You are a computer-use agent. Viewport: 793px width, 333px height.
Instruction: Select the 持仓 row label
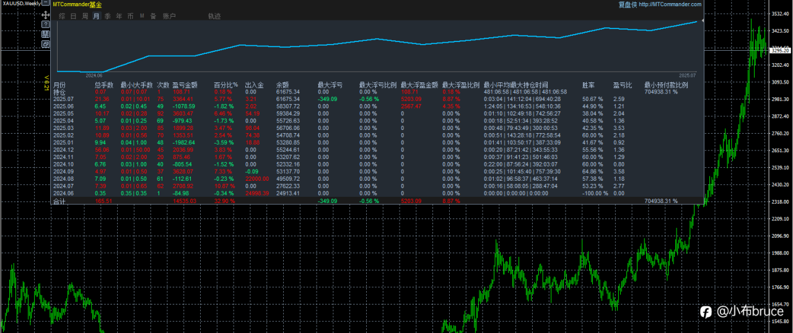point(59,92)
